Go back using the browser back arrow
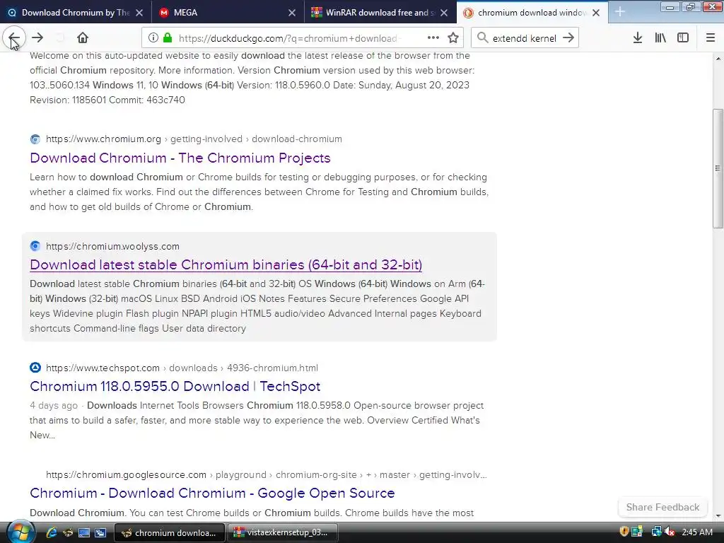724x543 pixels. click(14, 38)
